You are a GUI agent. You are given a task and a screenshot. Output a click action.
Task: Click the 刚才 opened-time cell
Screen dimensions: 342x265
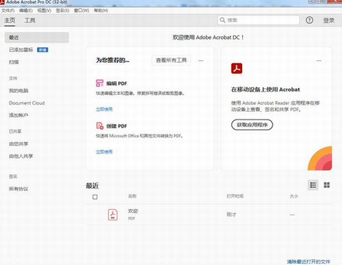[231, 214]
